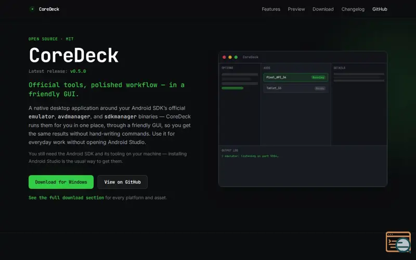Click the v0.5.0 release version link
The image size is (416, 260).
78,71
